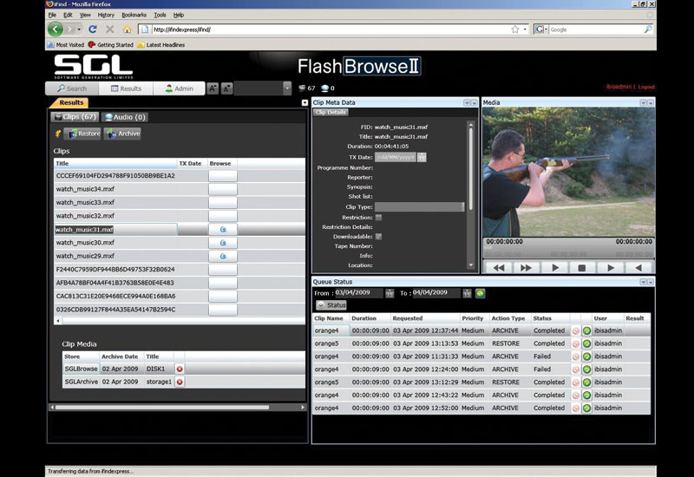This screenshot has width=694, height=477.
Task: Open the Results panel options arrow
Action: coord(304,102)
